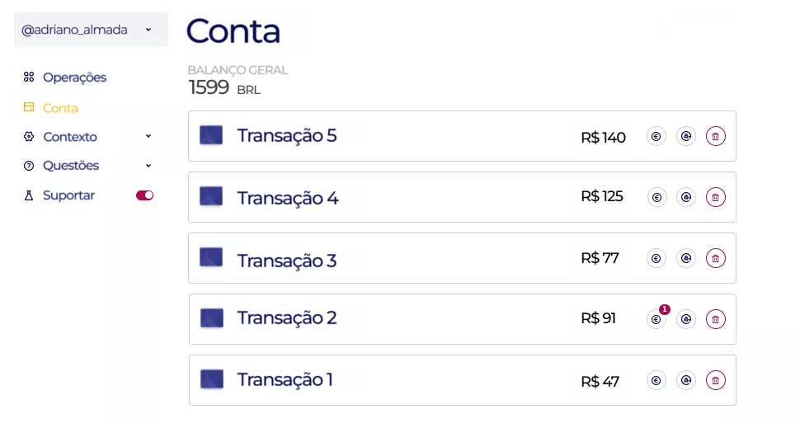Click the blue thumbnail of Transação 4
This screenshot has height=423, width=800.
210,196
